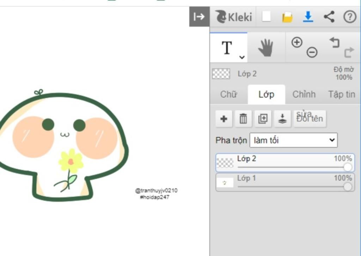Merge layer down

[282, 119]
